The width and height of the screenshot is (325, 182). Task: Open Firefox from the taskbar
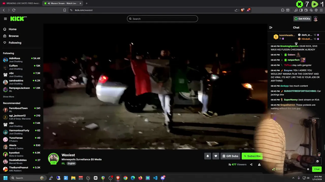tap(140, 178)
